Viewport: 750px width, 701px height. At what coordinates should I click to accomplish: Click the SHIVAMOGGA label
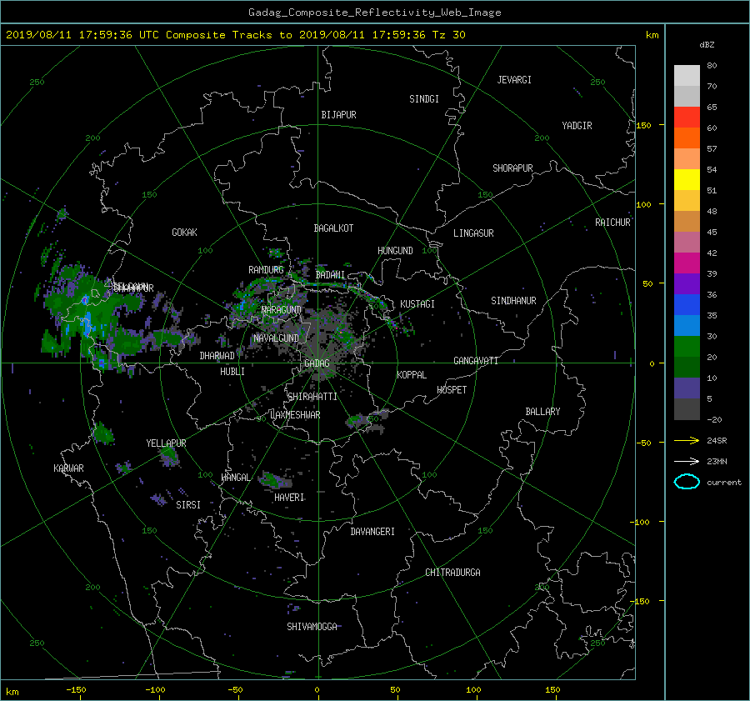tap(312, 627)
